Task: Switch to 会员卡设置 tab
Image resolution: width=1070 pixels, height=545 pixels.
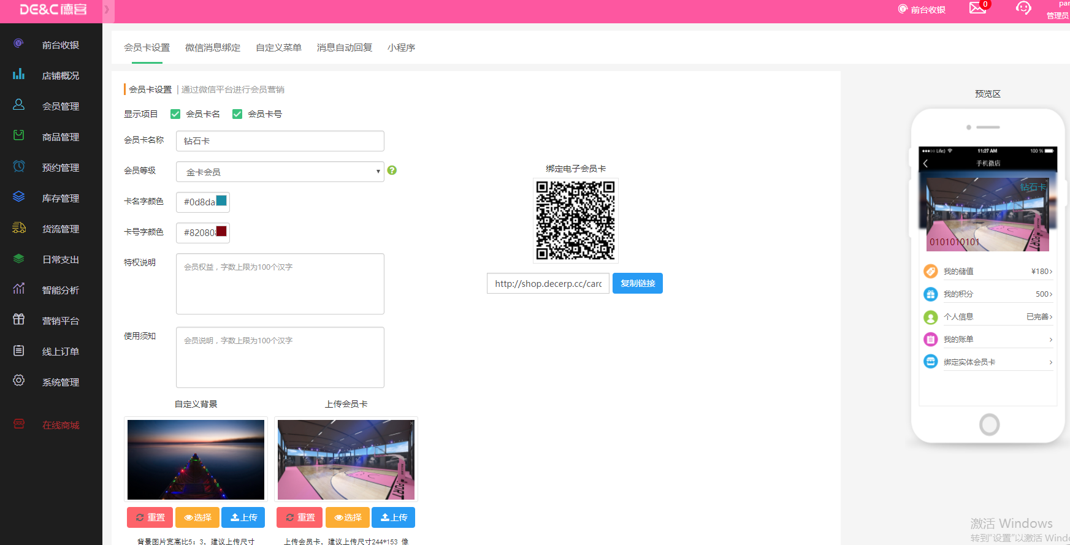Action: coord(147,47)
